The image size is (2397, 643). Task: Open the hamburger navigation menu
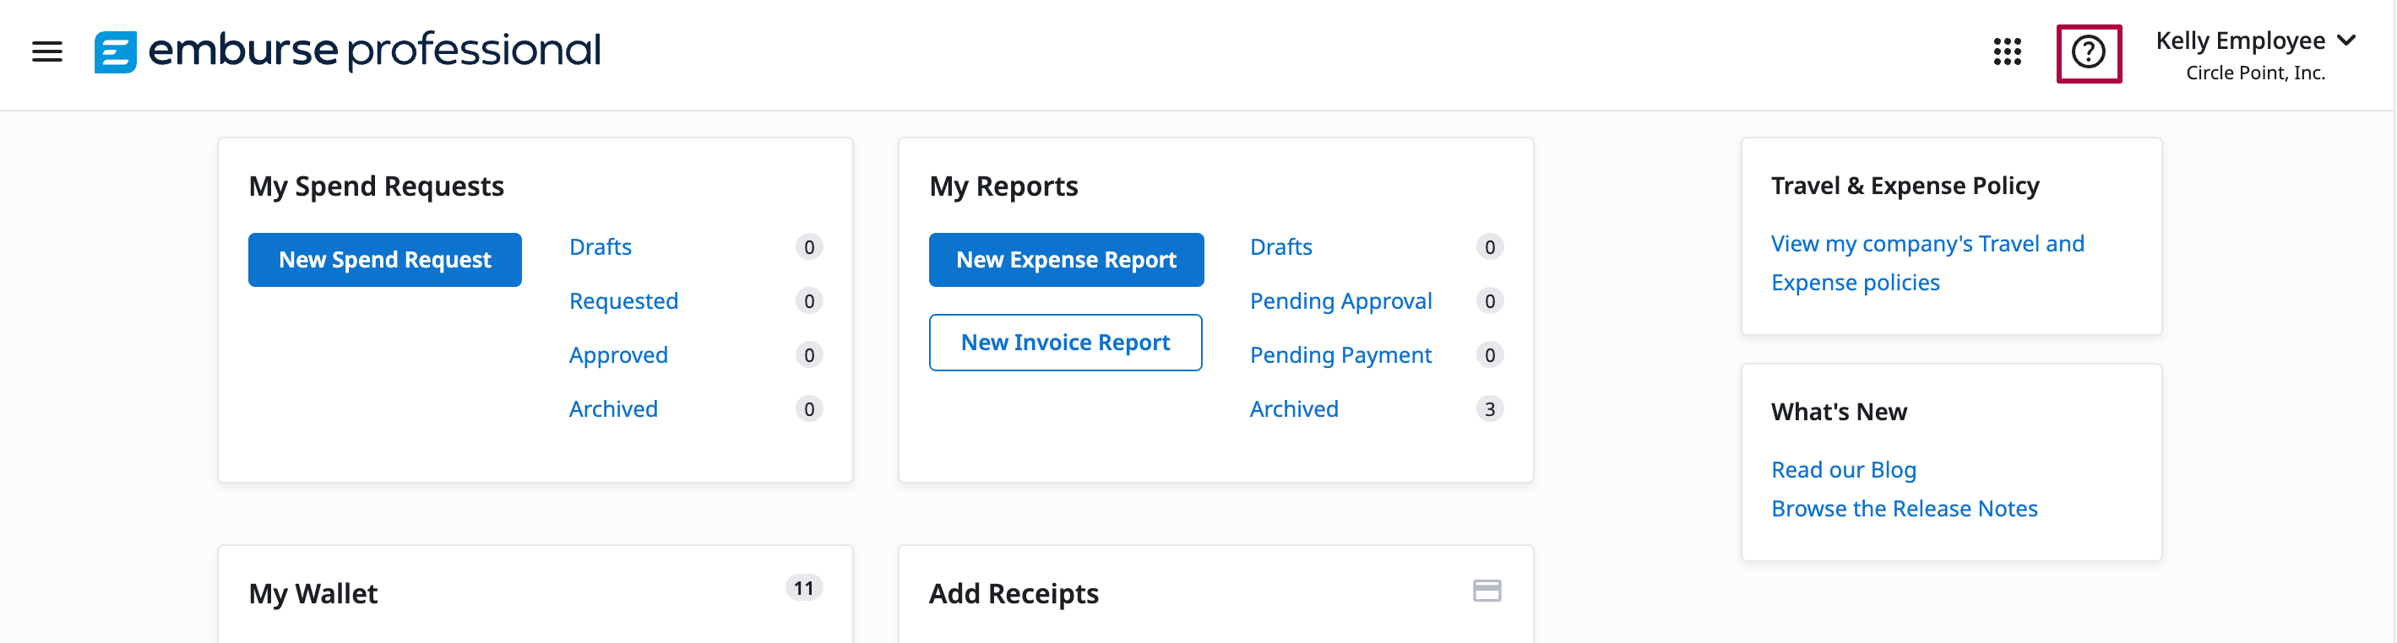(x=46, y=52)
